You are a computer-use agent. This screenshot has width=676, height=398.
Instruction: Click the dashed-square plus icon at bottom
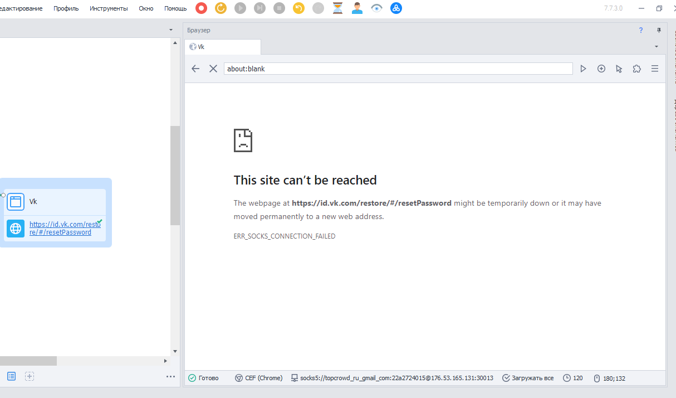30,376
